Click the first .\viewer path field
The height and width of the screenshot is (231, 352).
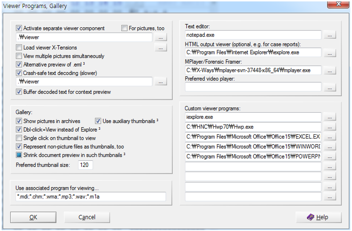84,37
